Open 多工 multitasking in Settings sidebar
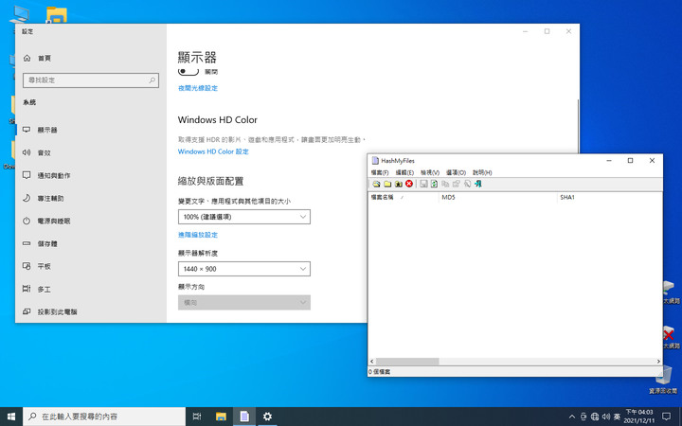This screenshot has width=682, height=426. pos(91,289)
